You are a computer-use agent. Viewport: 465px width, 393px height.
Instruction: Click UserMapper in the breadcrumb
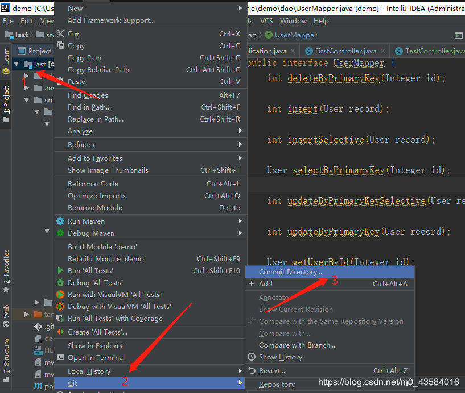click(295, 35)
